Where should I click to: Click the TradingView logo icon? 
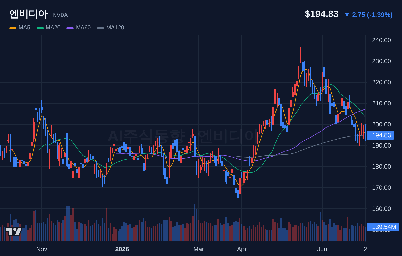pyautogui.click(x=14, y=232)
